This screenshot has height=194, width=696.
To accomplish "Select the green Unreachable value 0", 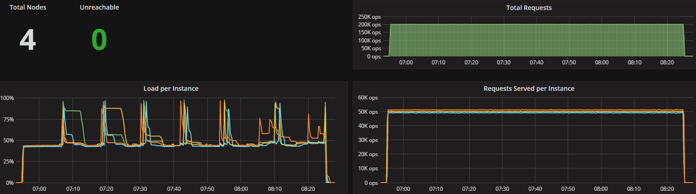I will pyautogui.click(x=99, y=40).
